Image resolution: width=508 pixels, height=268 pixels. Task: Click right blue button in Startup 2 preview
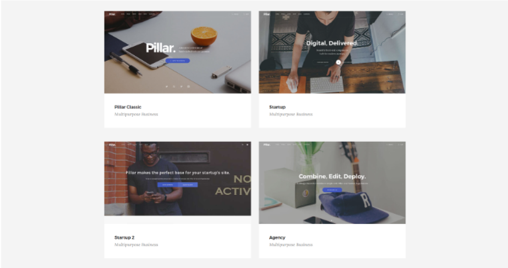point(188,185)
